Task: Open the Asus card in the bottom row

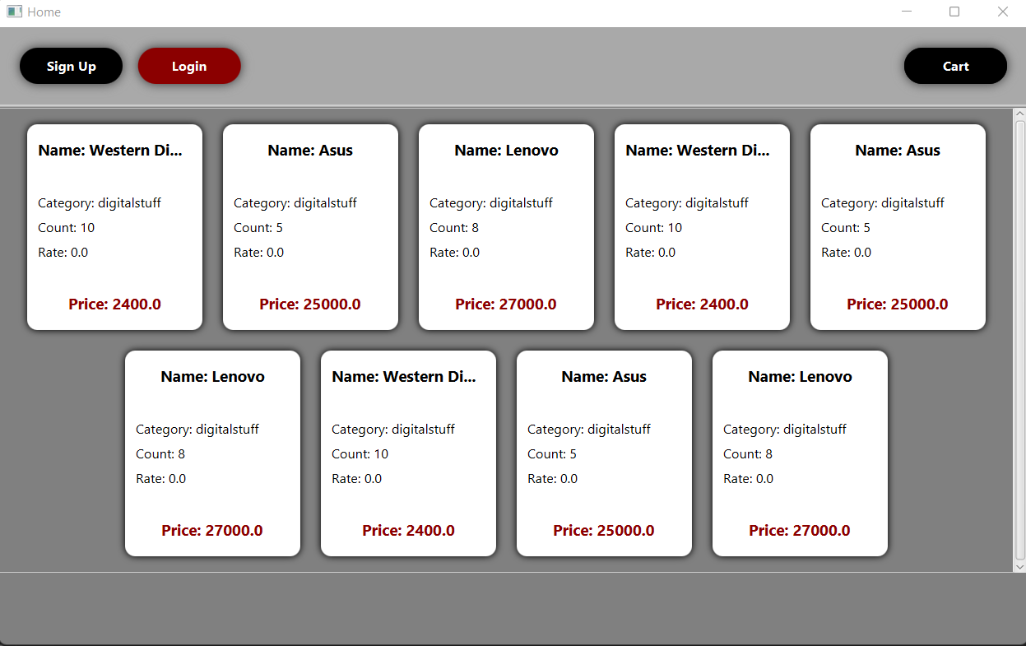Action: coord(604,453)
